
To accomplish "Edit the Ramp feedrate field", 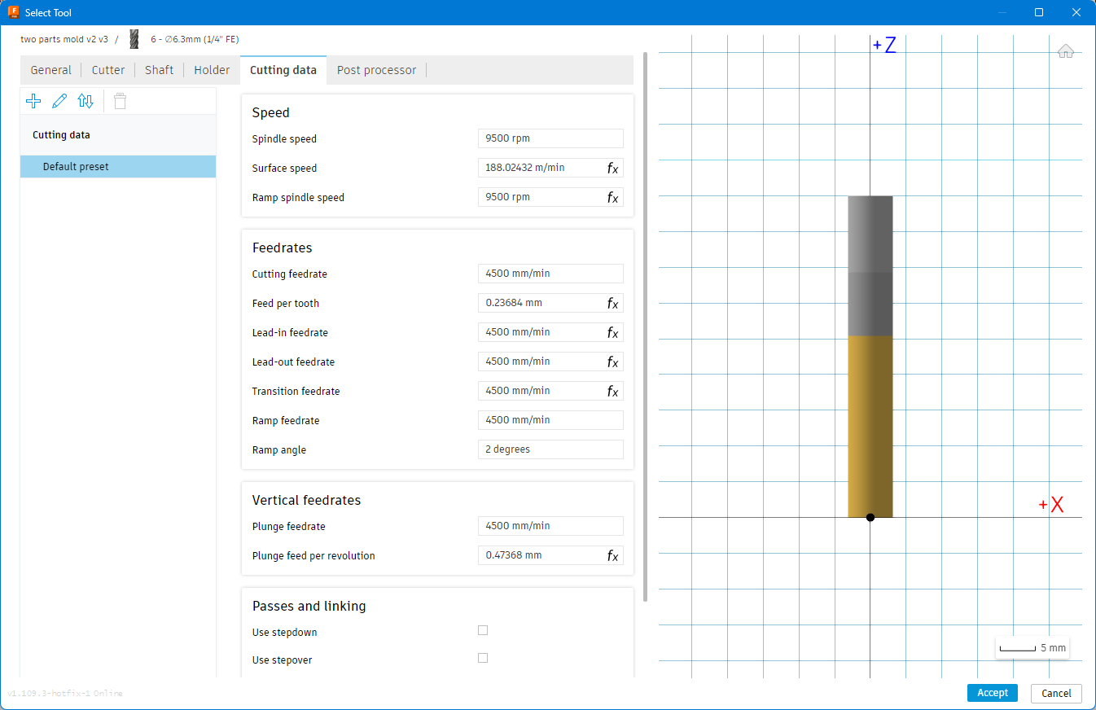I will tap(550, 420).
